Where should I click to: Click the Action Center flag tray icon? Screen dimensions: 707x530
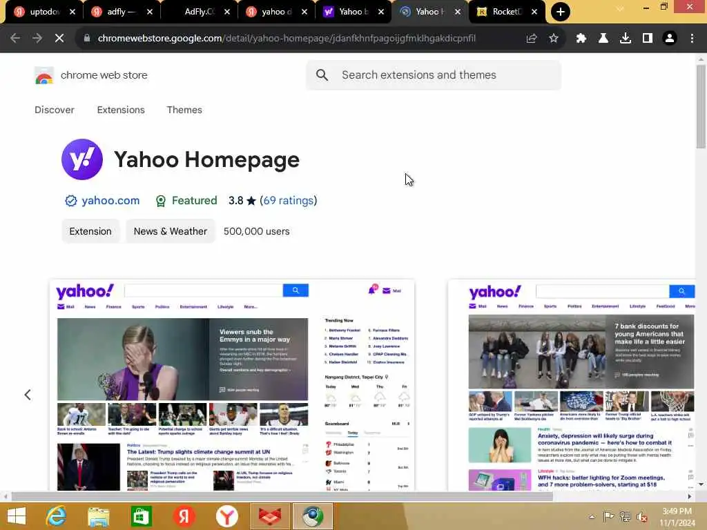click(608, 516)
